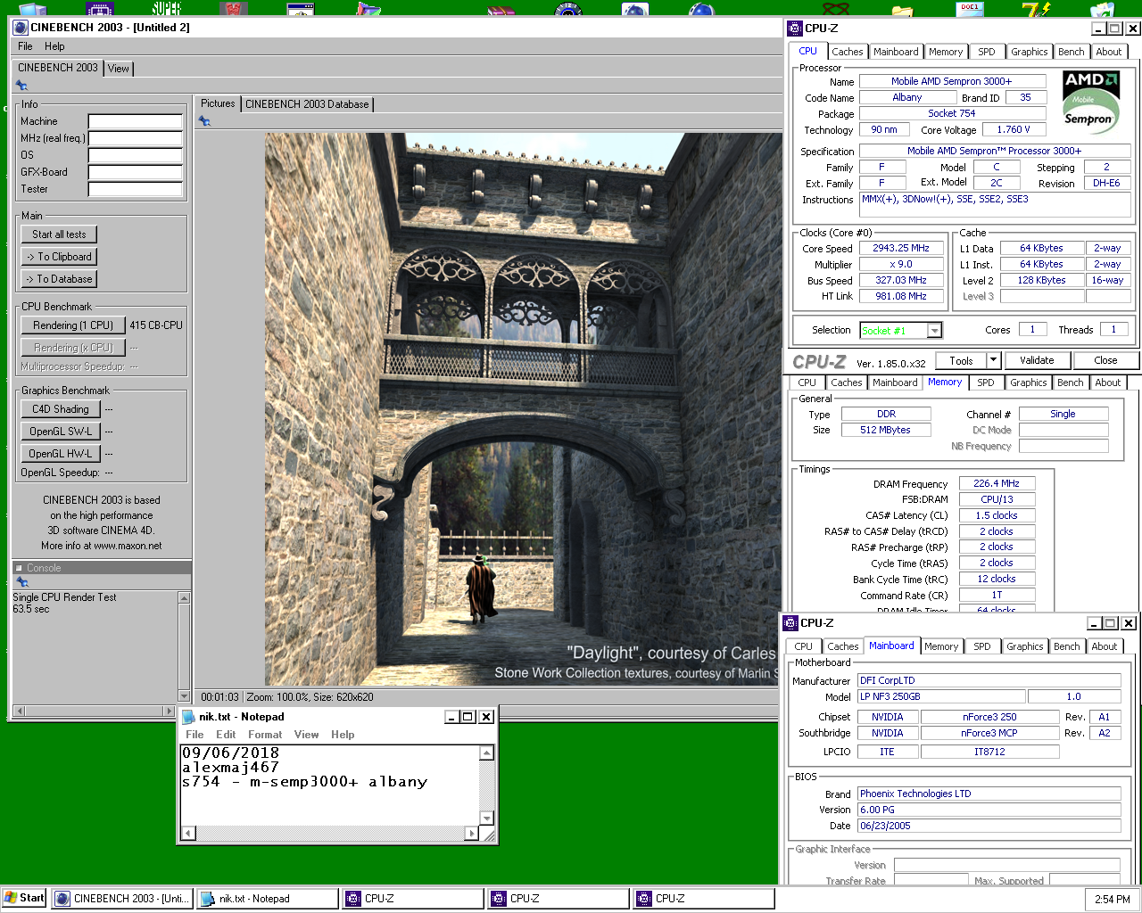This screenshot has height=913, width=1142.
Task: Click the Console scrollbar up arrow
Action: (x=185, y=597)
